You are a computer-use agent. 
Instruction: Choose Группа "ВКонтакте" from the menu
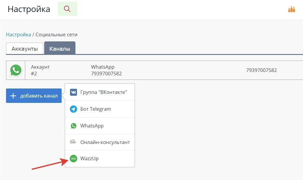(104, 92)
